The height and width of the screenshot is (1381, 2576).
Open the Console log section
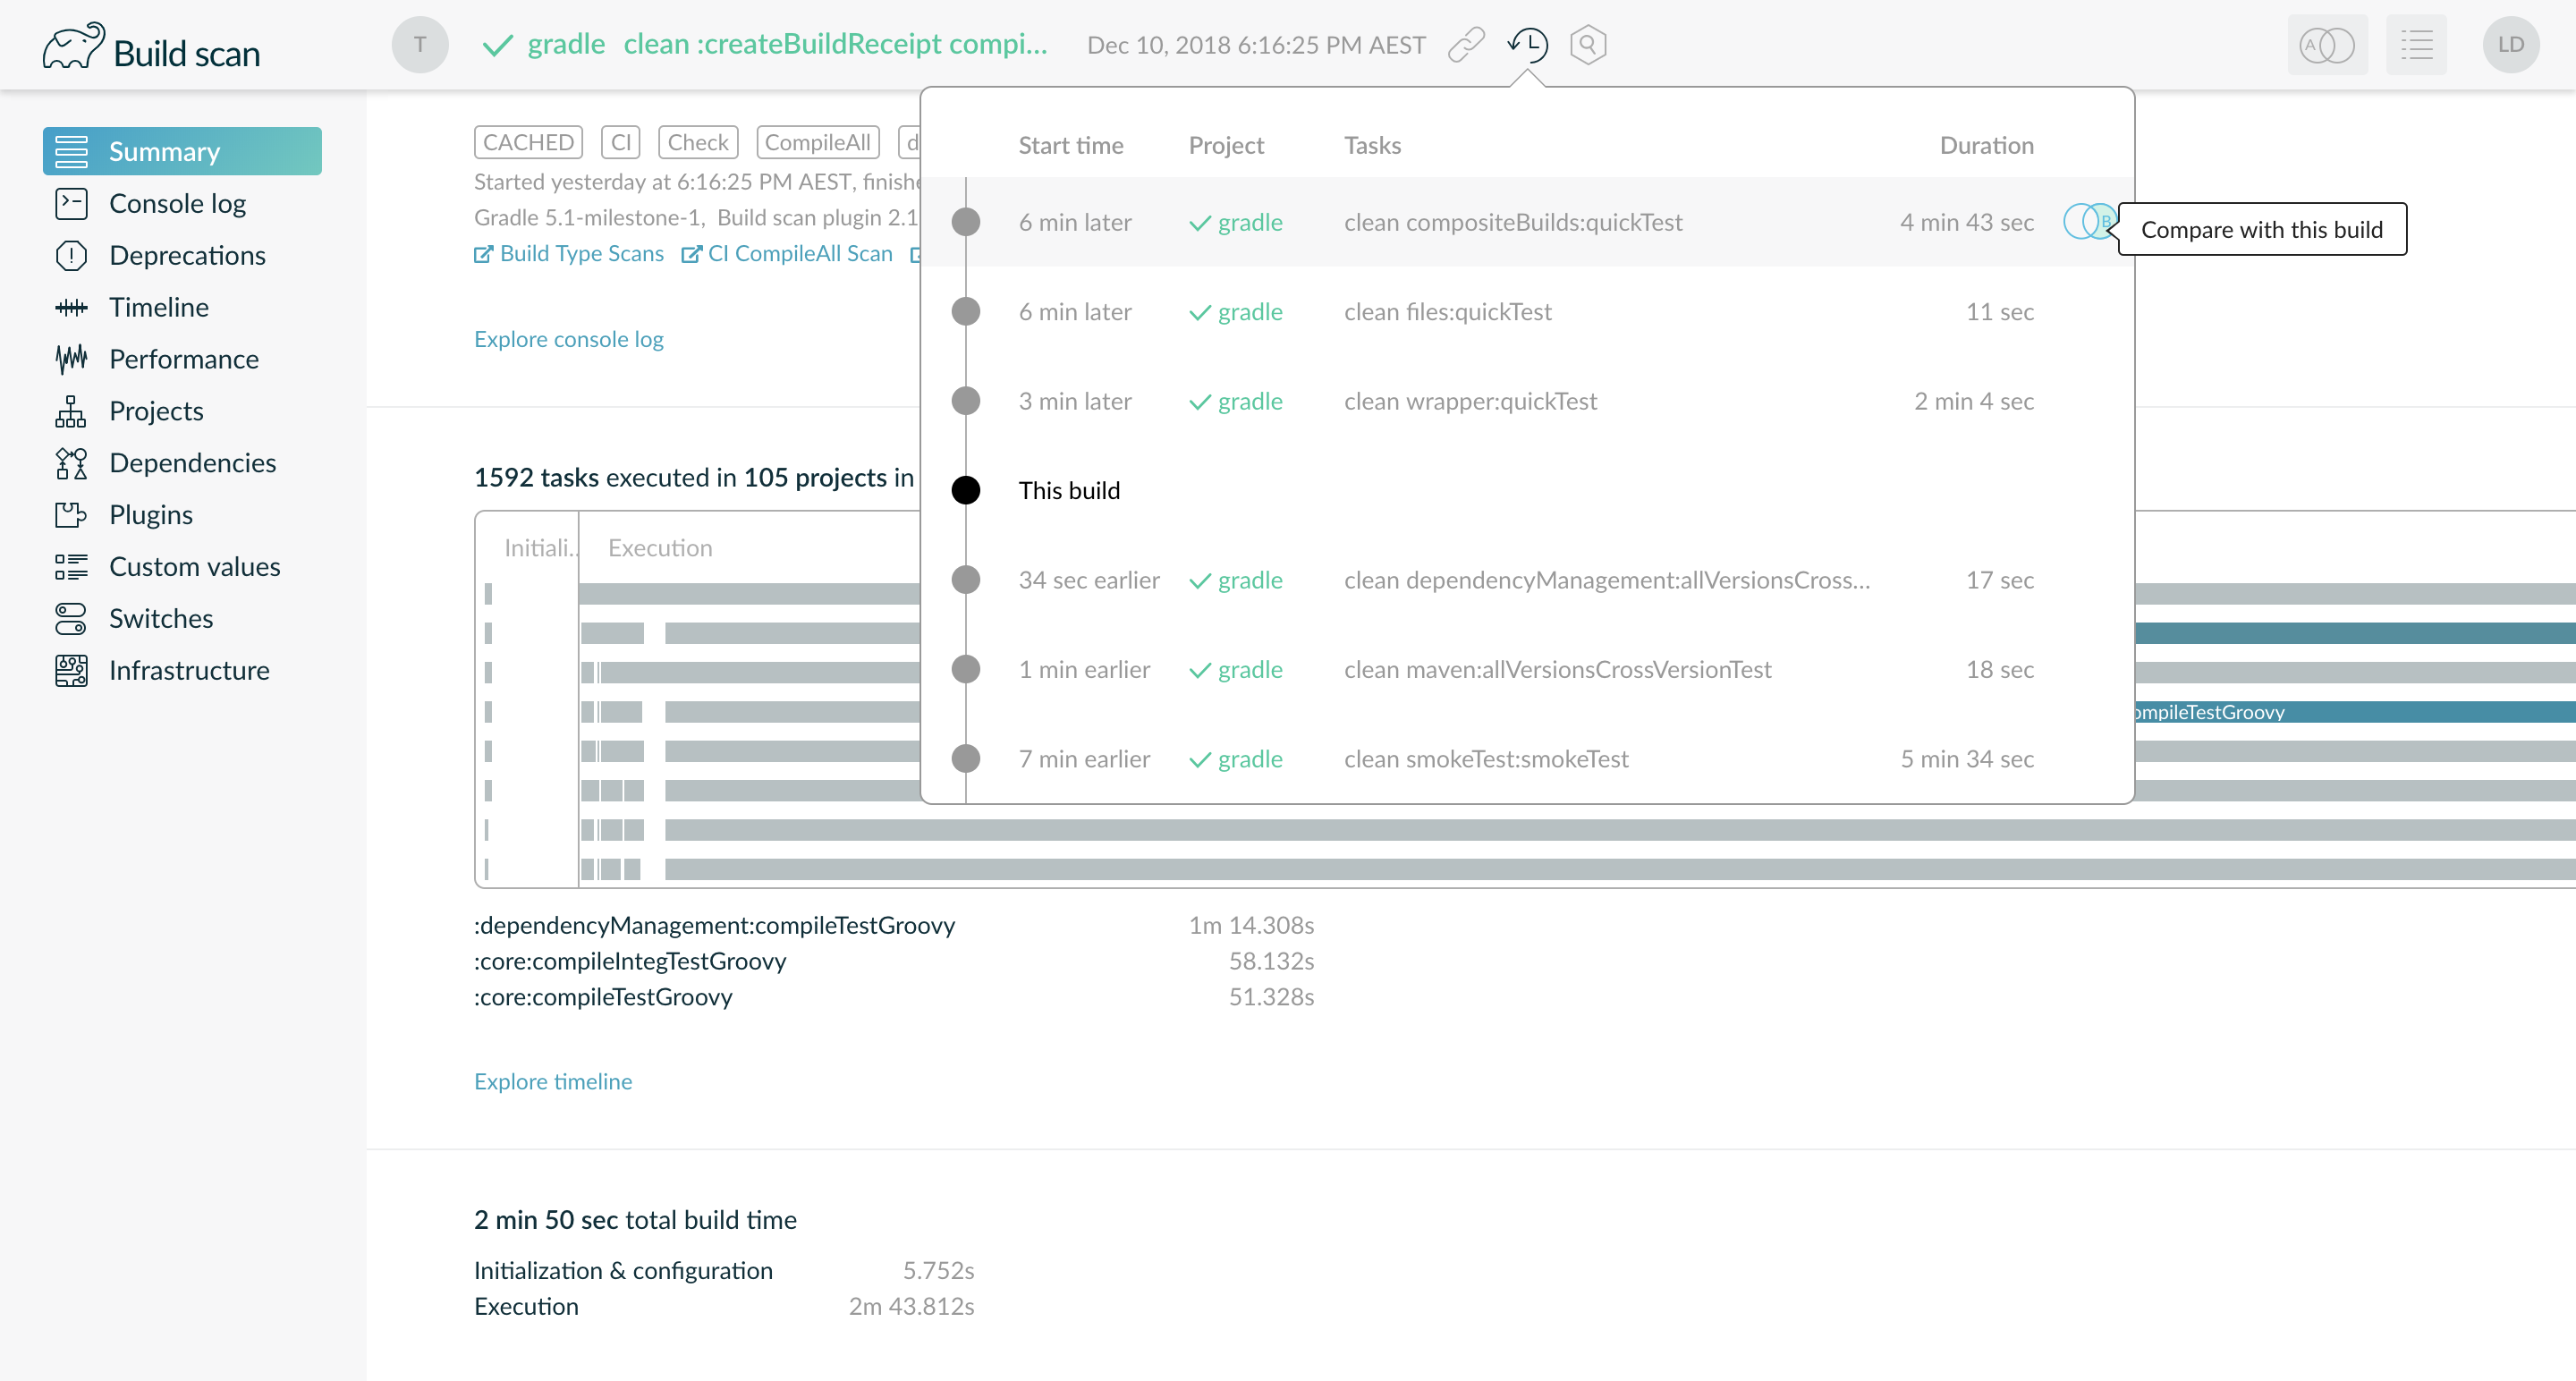tap(177, 204)
